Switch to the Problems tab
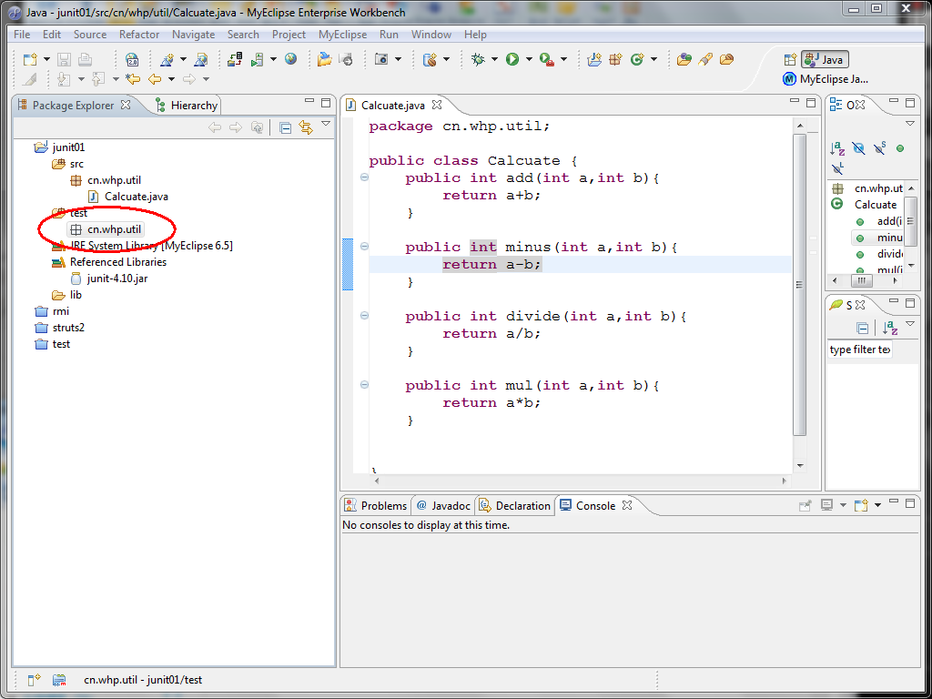 point(377,506)
